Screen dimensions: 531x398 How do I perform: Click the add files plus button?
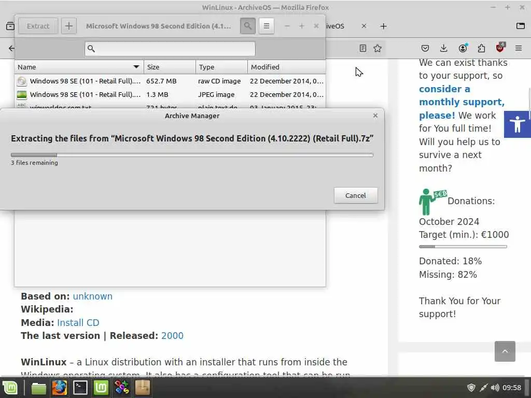point(69,26)
